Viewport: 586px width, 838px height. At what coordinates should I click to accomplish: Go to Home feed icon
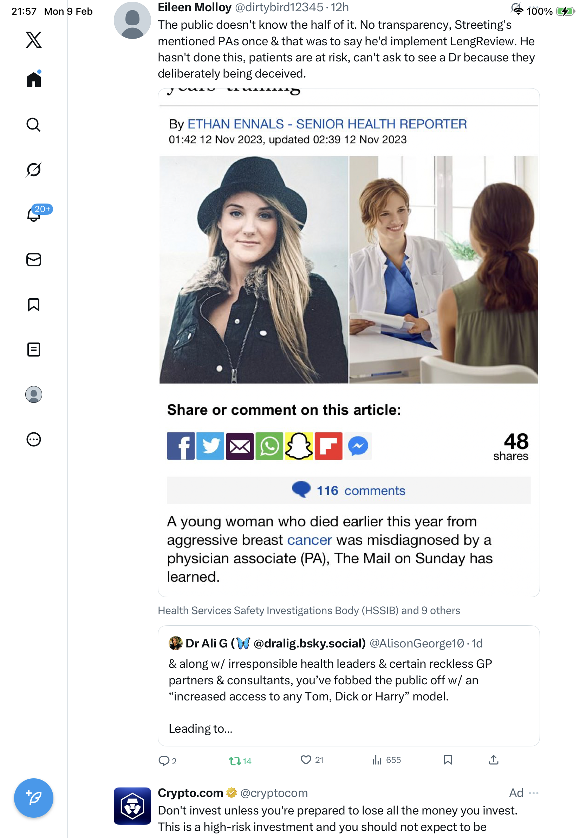point(34,79)
